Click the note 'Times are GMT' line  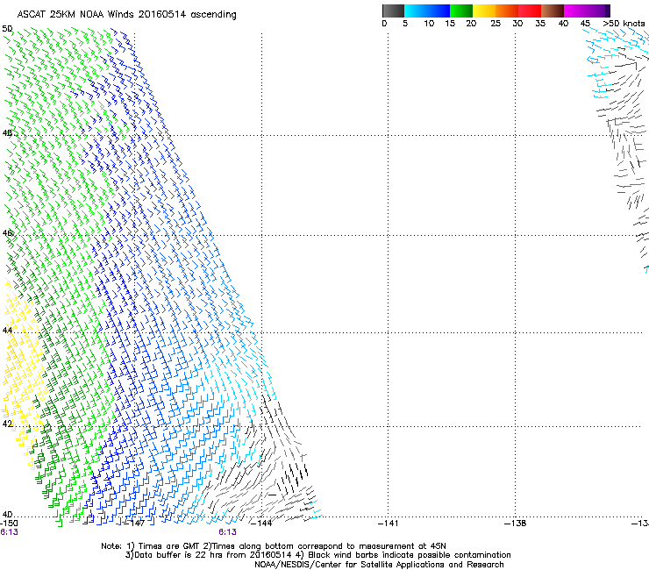point(274,546)
